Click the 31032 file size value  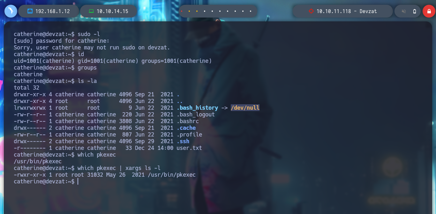tap(95, 175)
